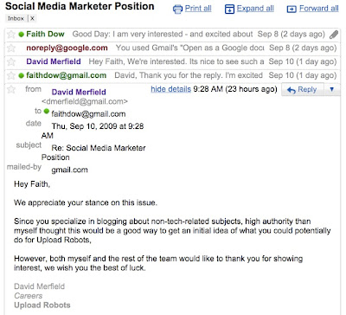Image resolution: width=346 pixels, height=315 pixels.
Task: Open the paperclip attachment on Faith Dow's message
Action: pyautogui.click(x=334, y=35)
